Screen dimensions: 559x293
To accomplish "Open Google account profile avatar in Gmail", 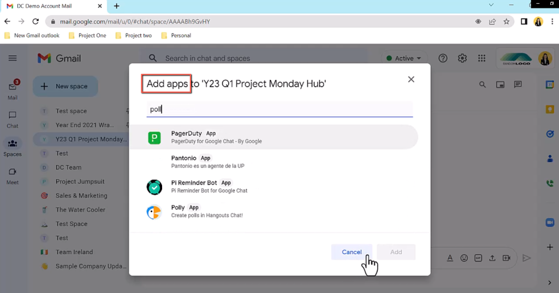I will pos(545,58).
